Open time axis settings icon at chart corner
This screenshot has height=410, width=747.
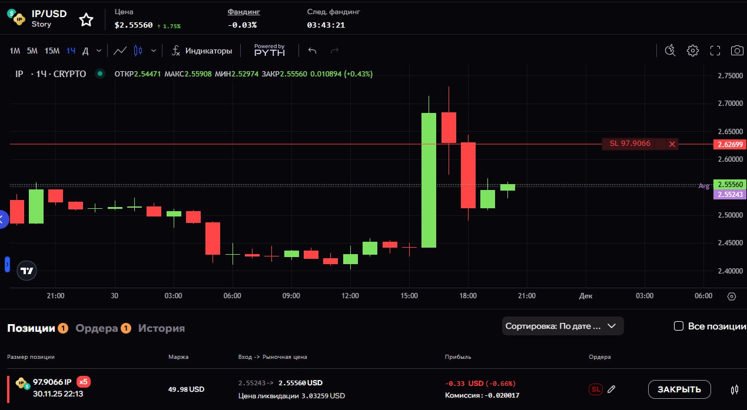click(732, 296)
